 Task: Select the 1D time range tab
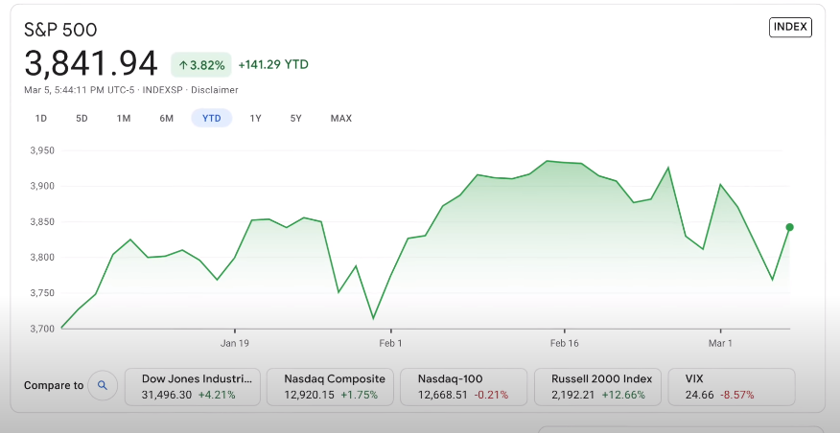(x=41, y=119)
